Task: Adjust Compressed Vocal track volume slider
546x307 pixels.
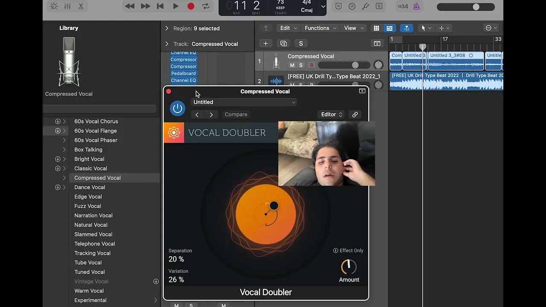Action: point(344,65)
